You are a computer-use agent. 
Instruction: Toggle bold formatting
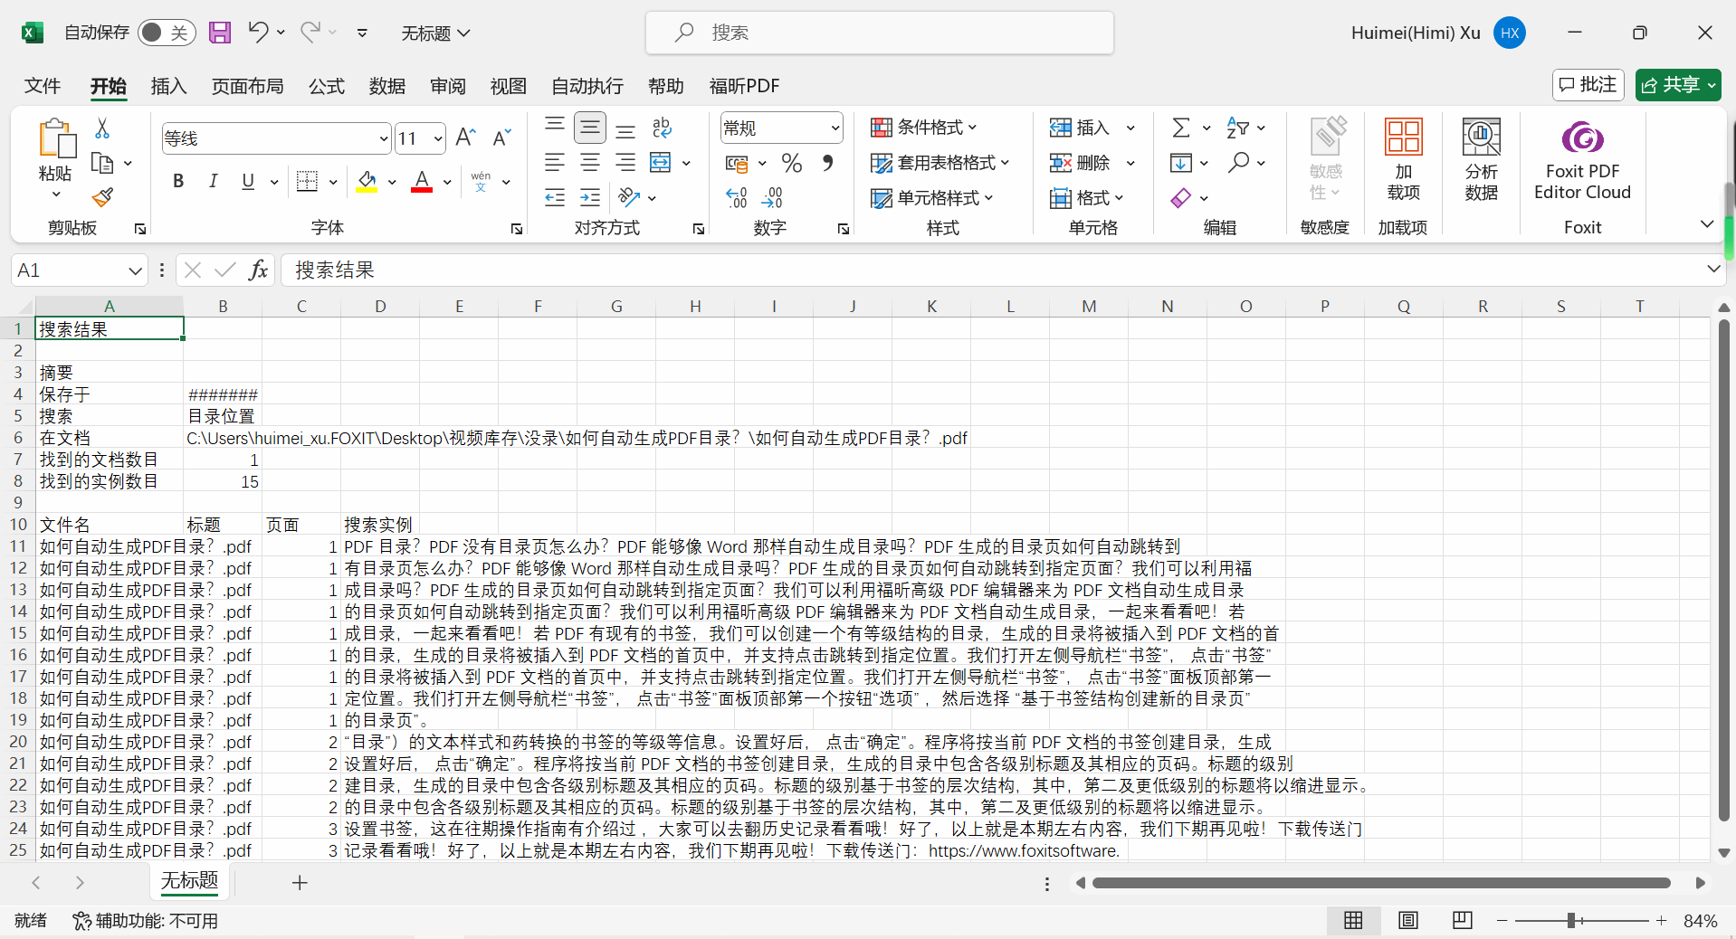pos(178,182)
